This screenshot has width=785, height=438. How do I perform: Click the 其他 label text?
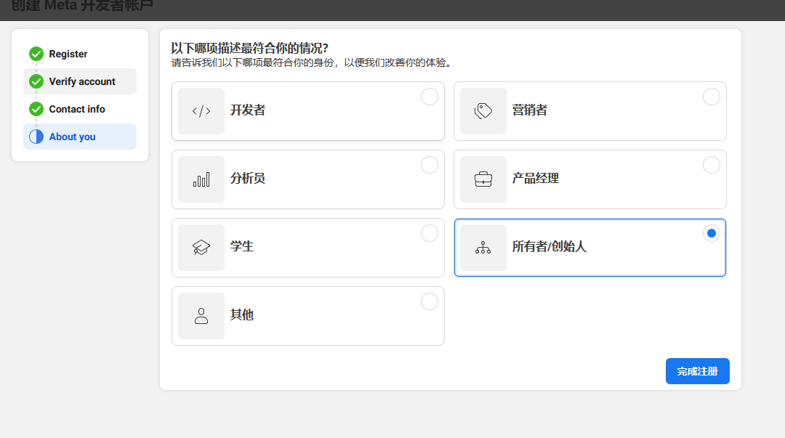click(242, 315)
